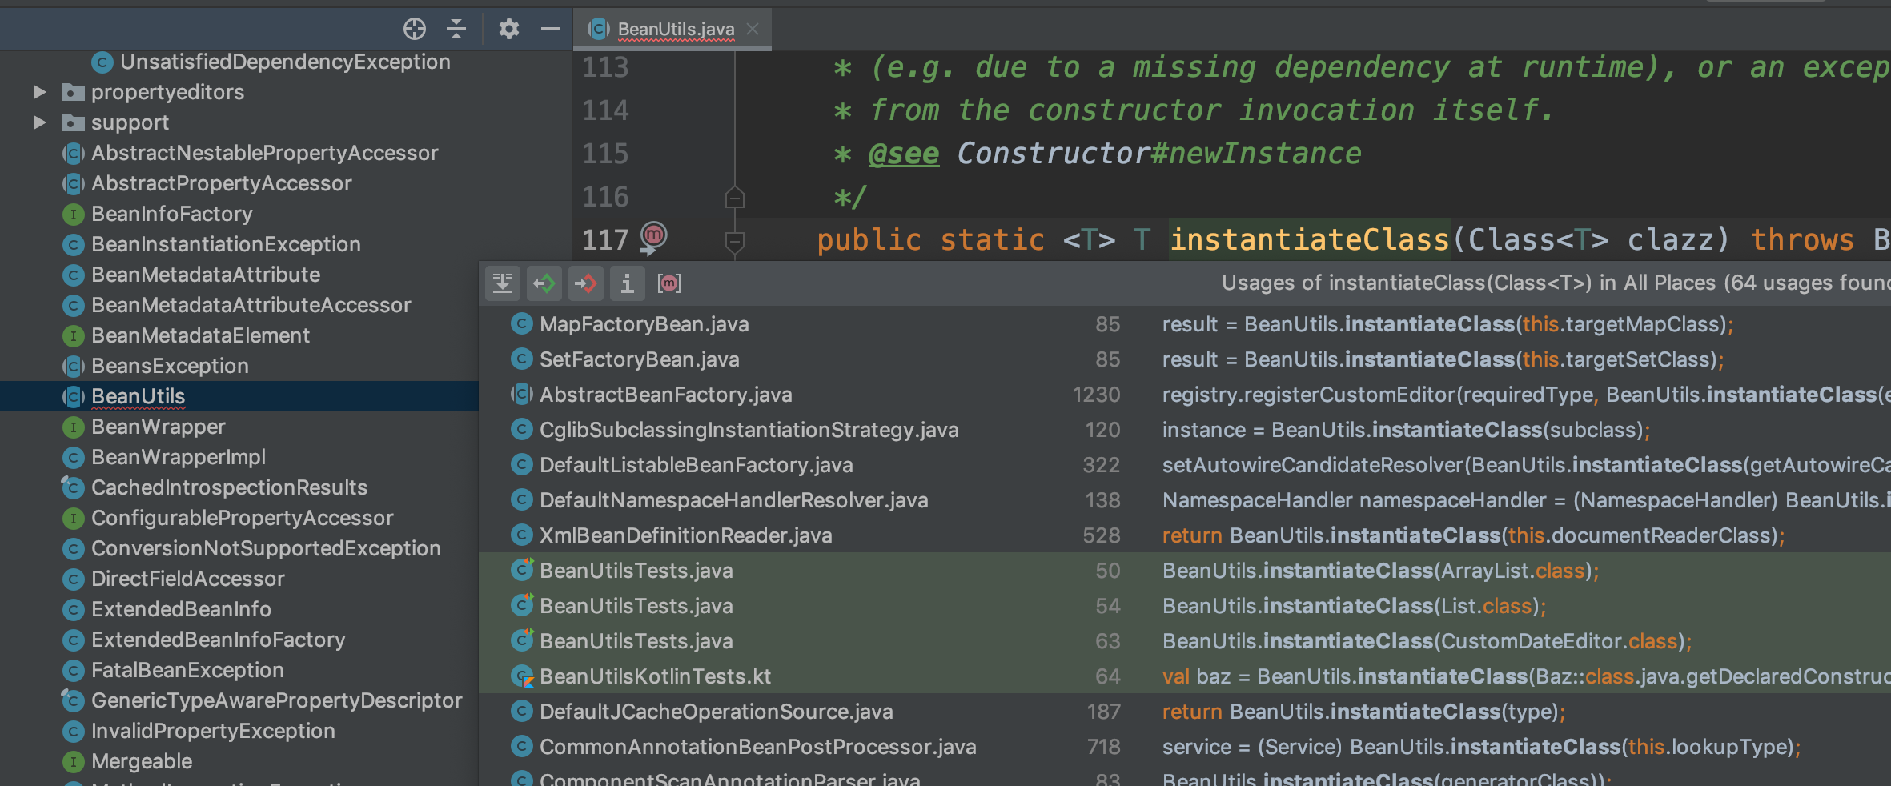The height and width of the screenshot is (786, 1891).
Task: Toggle the info preview button in usages popup
Action: pos(628,283)
